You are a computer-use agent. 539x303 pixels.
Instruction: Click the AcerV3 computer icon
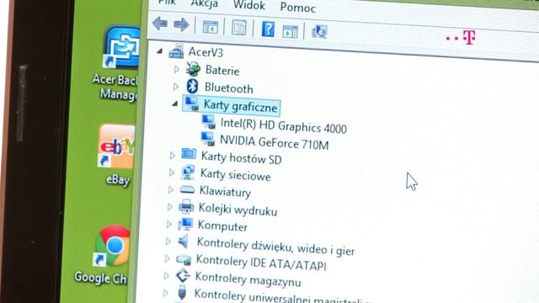tap(176, 50)
